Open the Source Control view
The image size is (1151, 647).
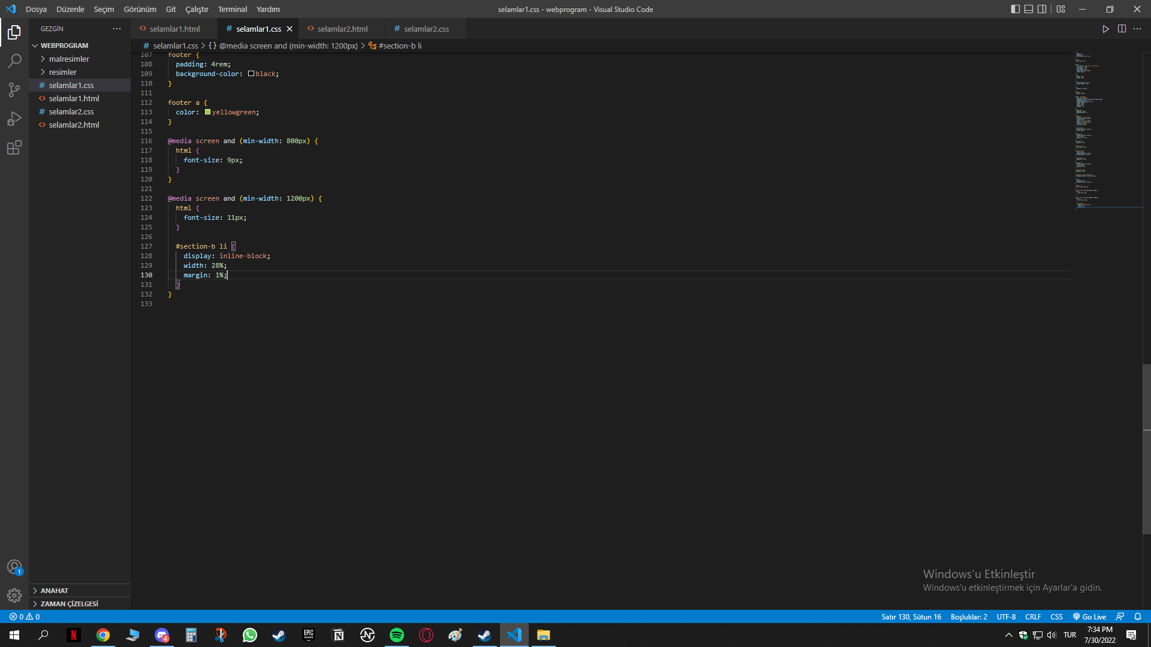click(14, 90)
